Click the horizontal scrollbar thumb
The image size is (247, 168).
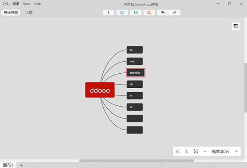pyautogui.click(x=137, y=161)
